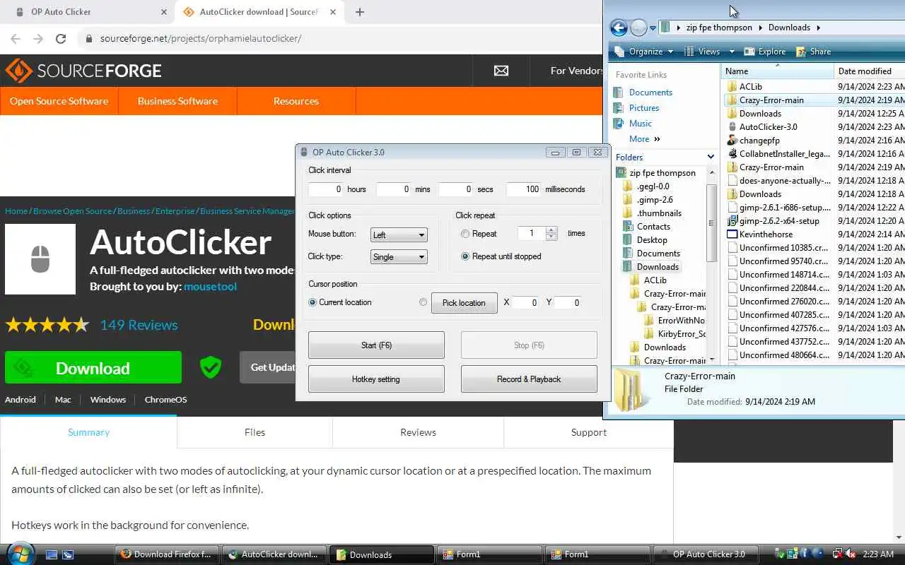905x565 pixels.
Task: Open the 149 Reviews link
Action: pyautogui.click(x=139, y=325)
